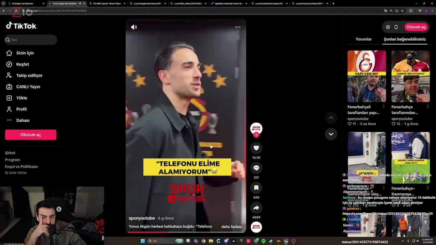Bookmark this page with the star icon

[402, 11]
